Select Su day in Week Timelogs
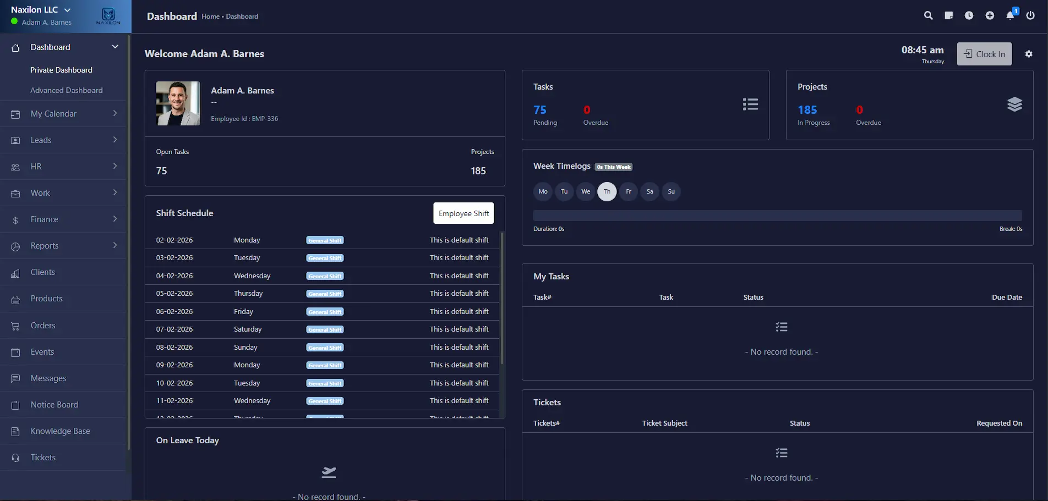This screenshot has width=1048, height=501. coord(671,191)
